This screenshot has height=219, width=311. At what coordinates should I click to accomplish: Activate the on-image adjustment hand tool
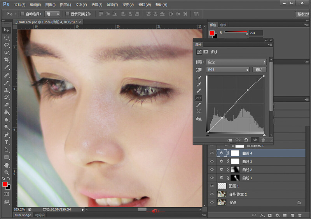[199, 70]
